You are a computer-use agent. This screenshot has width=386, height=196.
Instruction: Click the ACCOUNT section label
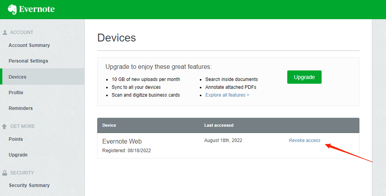coord(21,32)
